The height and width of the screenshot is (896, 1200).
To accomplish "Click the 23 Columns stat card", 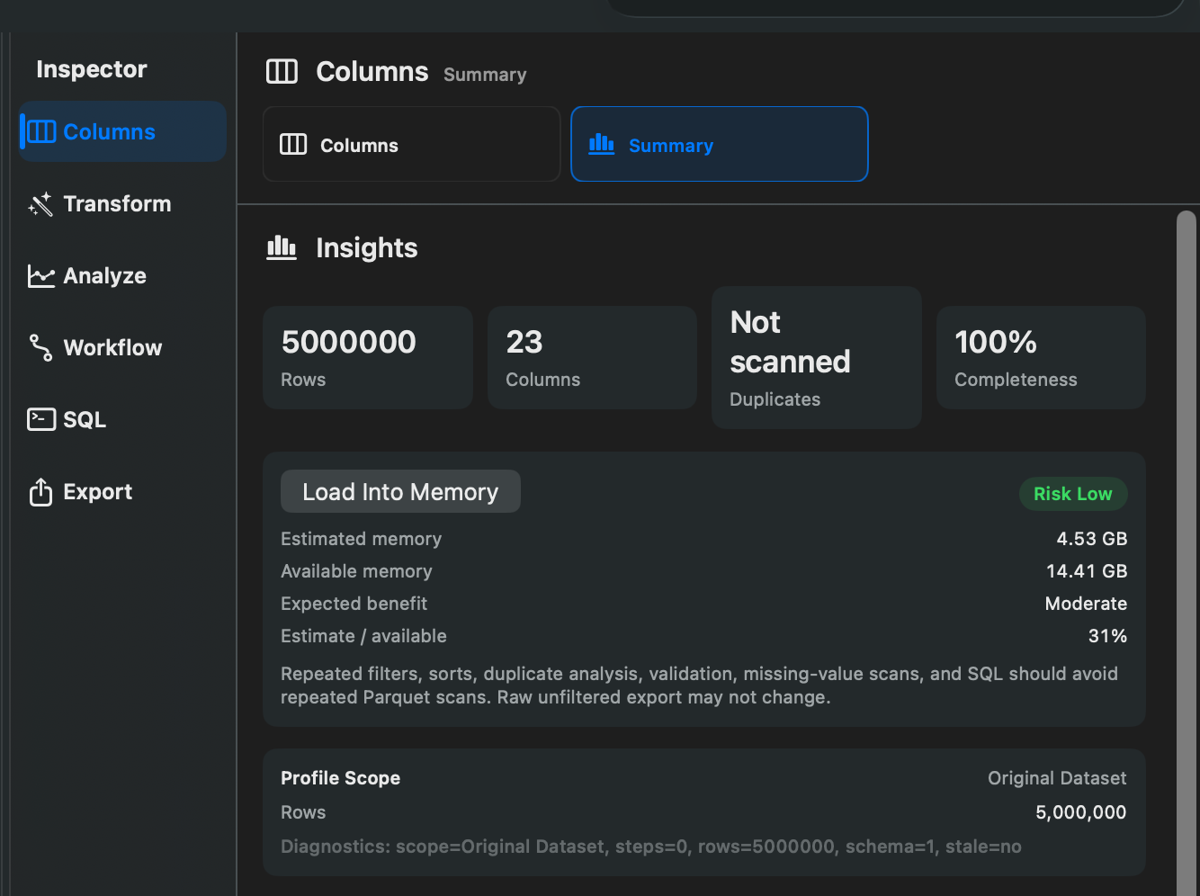I will pos(592,357).
